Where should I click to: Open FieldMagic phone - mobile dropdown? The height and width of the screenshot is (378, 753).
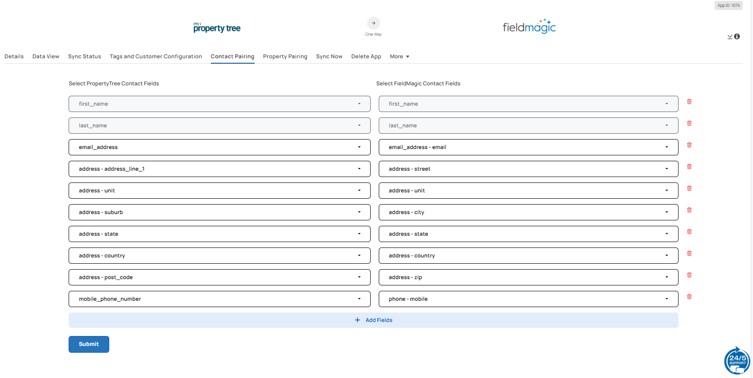(528, 299)
